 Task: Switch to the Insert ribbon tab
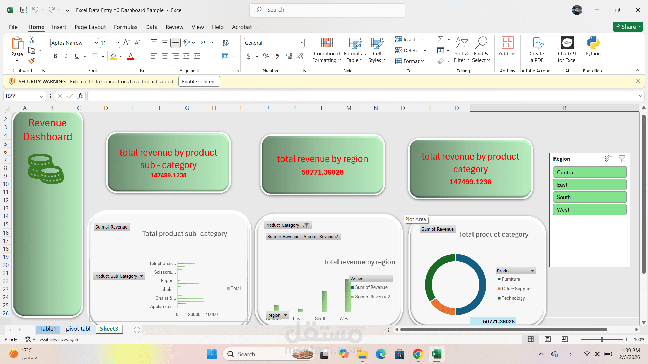[59, 27]
